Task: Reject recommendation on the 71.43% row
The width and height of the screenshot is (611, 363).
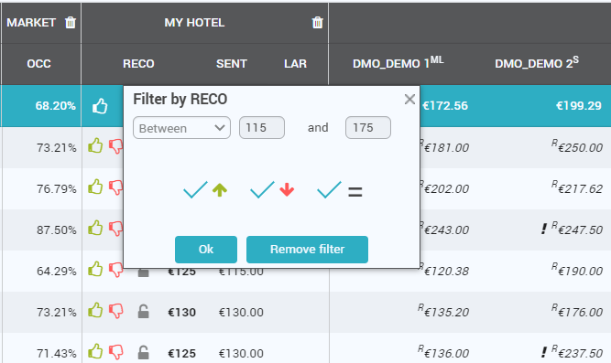Action: 115,352
